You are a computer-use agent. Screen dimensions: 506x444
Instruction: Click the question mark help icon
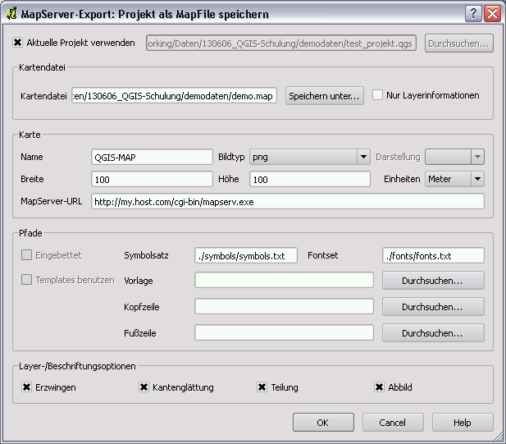tap(473, 13)
